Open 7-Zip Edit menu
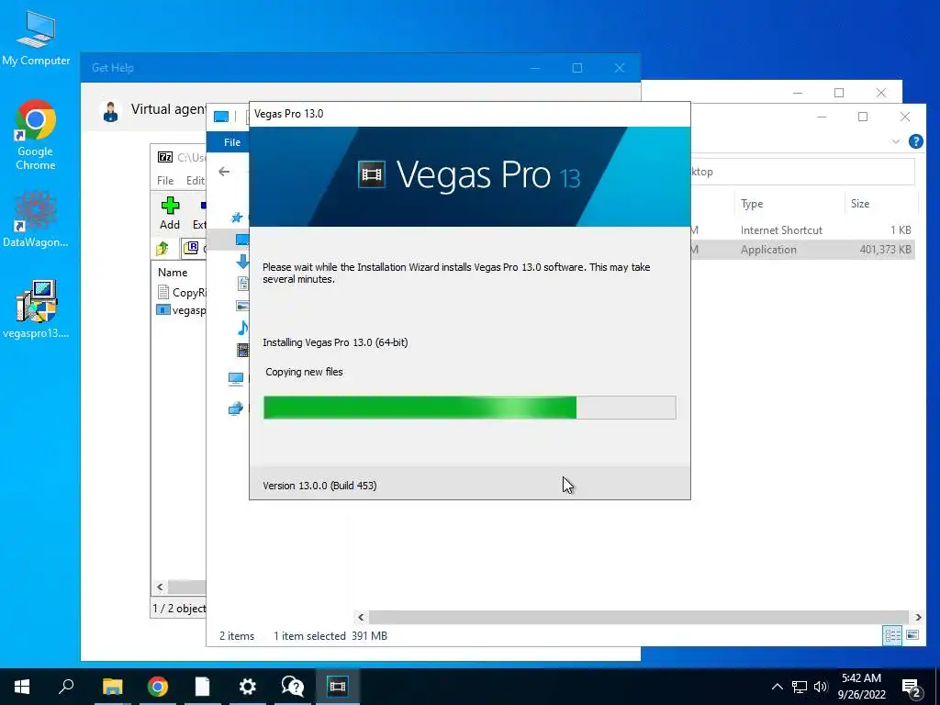The height and width of the screenshot is (705, 940). (195, 181)
